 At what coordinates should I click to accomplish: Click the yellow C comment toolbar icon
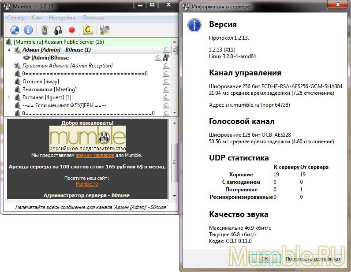point(88,30)
